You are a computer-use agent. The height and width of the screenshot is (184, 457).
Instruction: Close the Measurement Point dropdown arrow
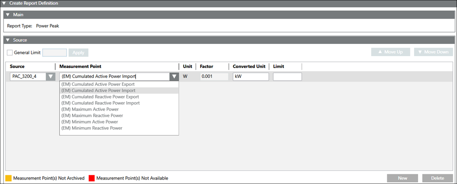[x=174, y=76]
